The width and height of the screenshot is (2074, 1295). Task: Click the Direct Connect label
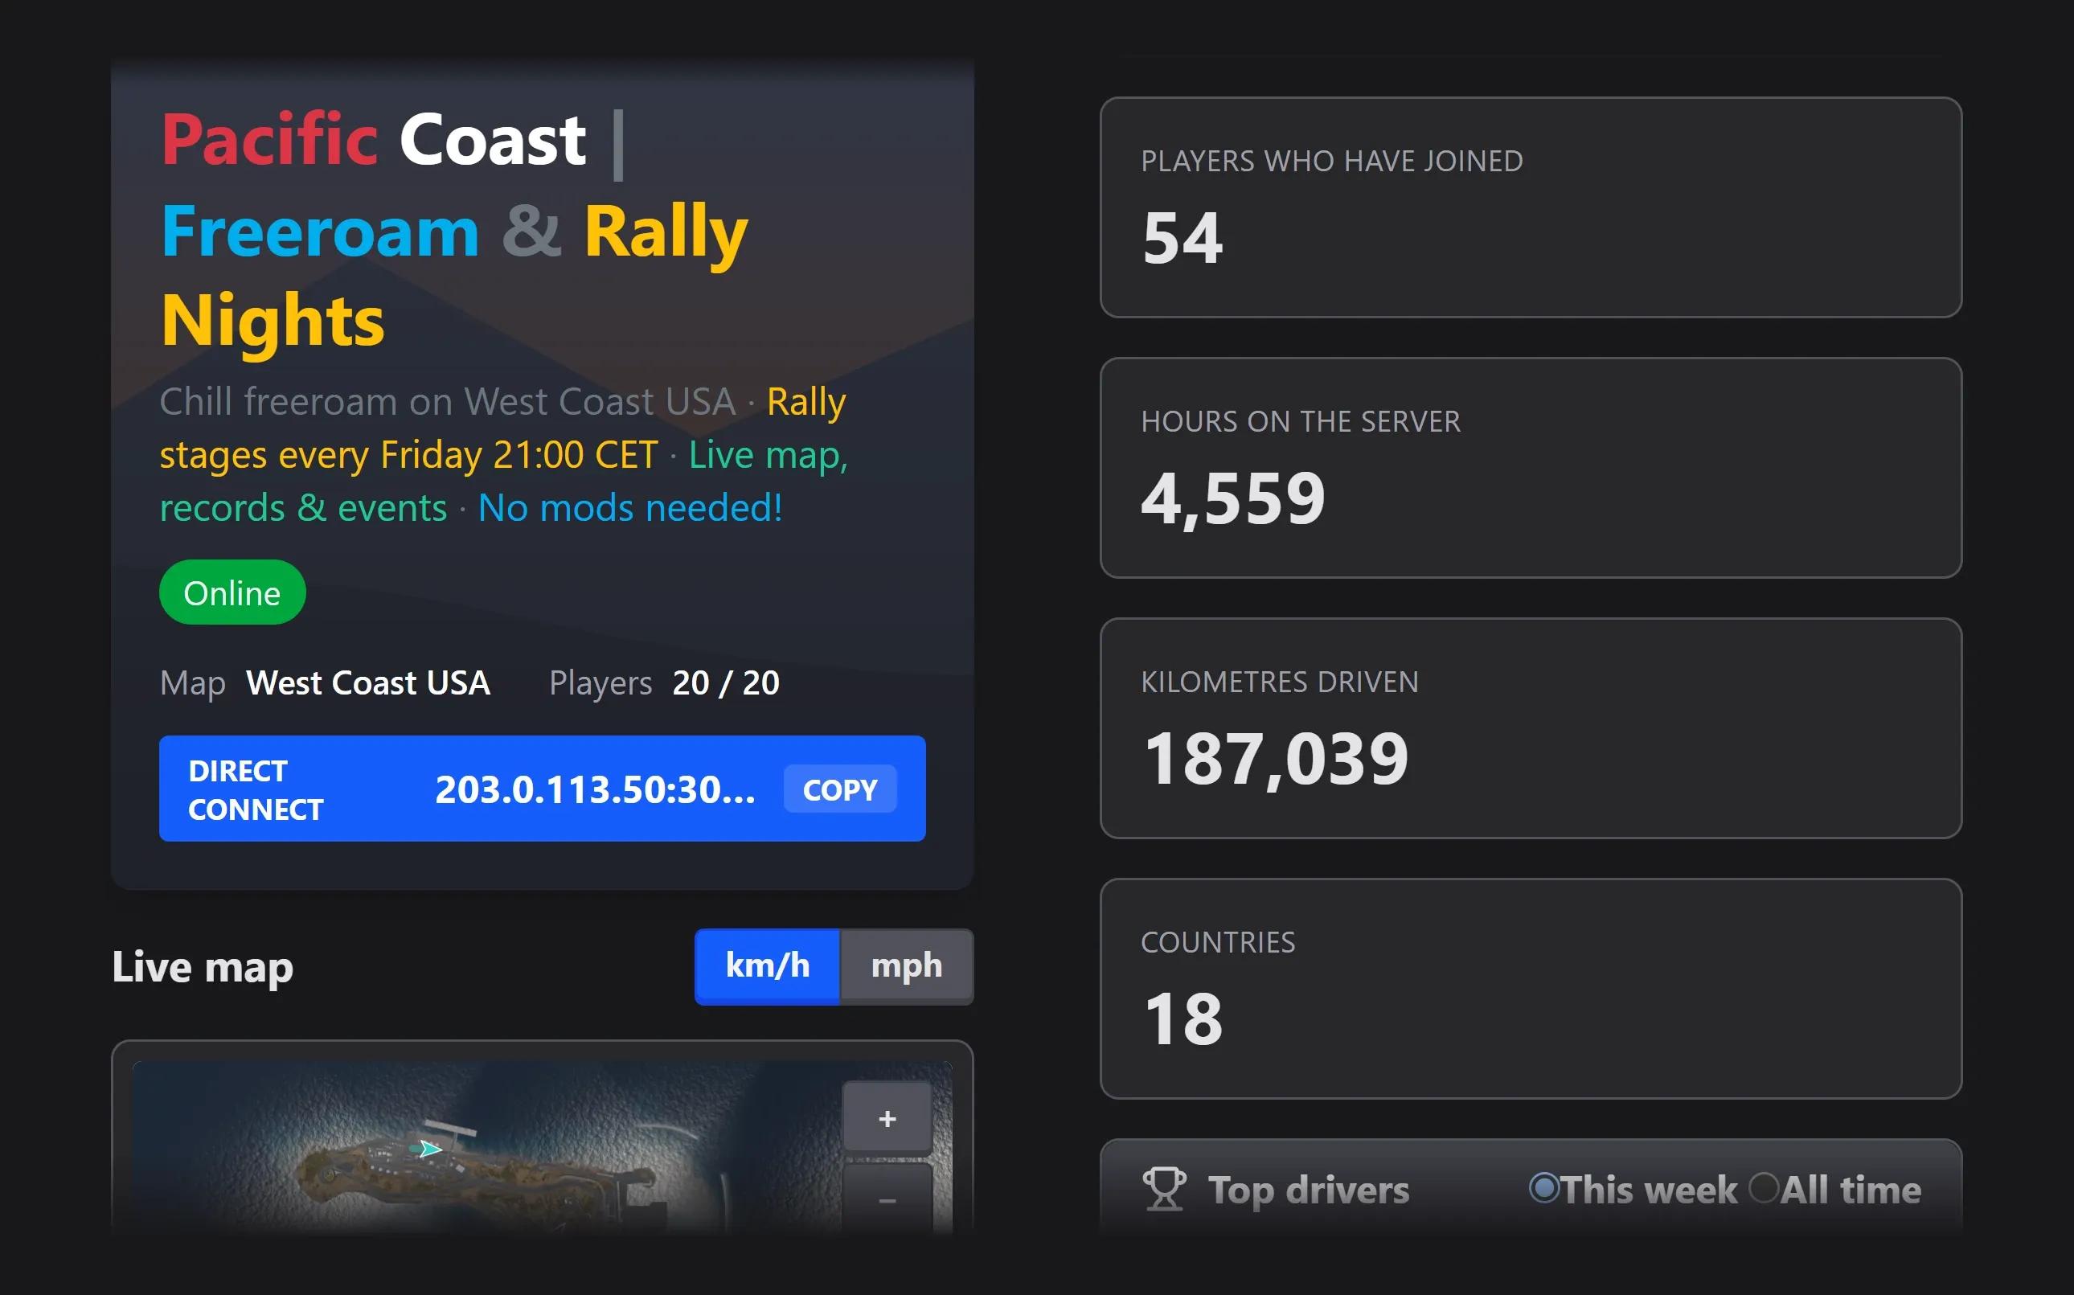[256, 789]
